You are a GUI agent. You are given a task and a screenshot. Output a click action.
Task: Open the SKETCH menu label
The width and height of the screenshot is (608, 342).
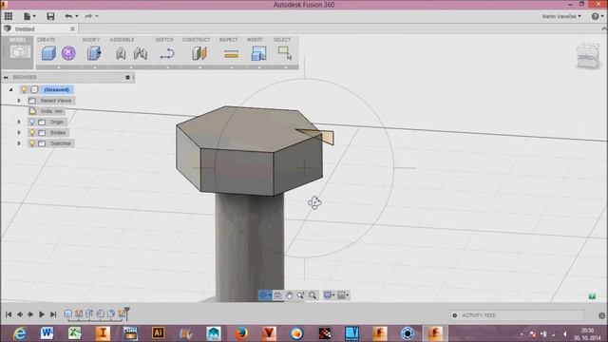[x=164, y=40]
